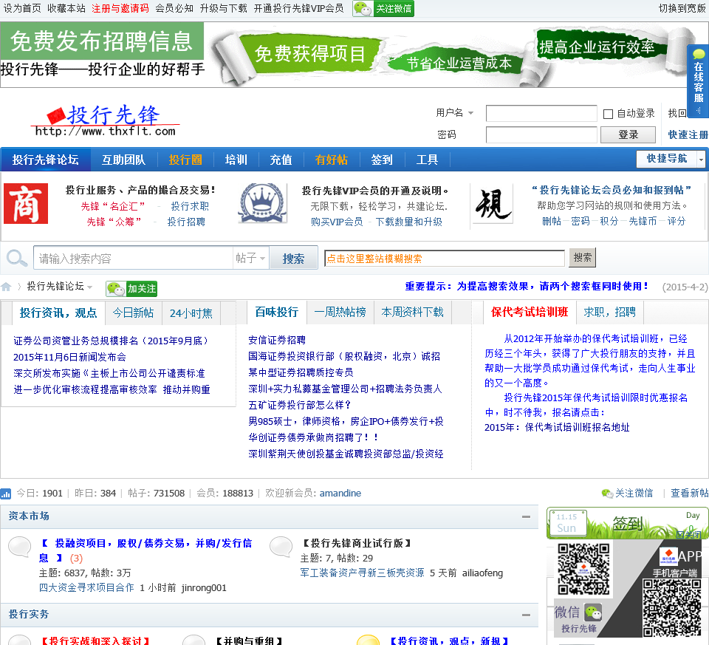Expand the 投行先锋论坛 breadcrumb dropdown

[90, 287]
